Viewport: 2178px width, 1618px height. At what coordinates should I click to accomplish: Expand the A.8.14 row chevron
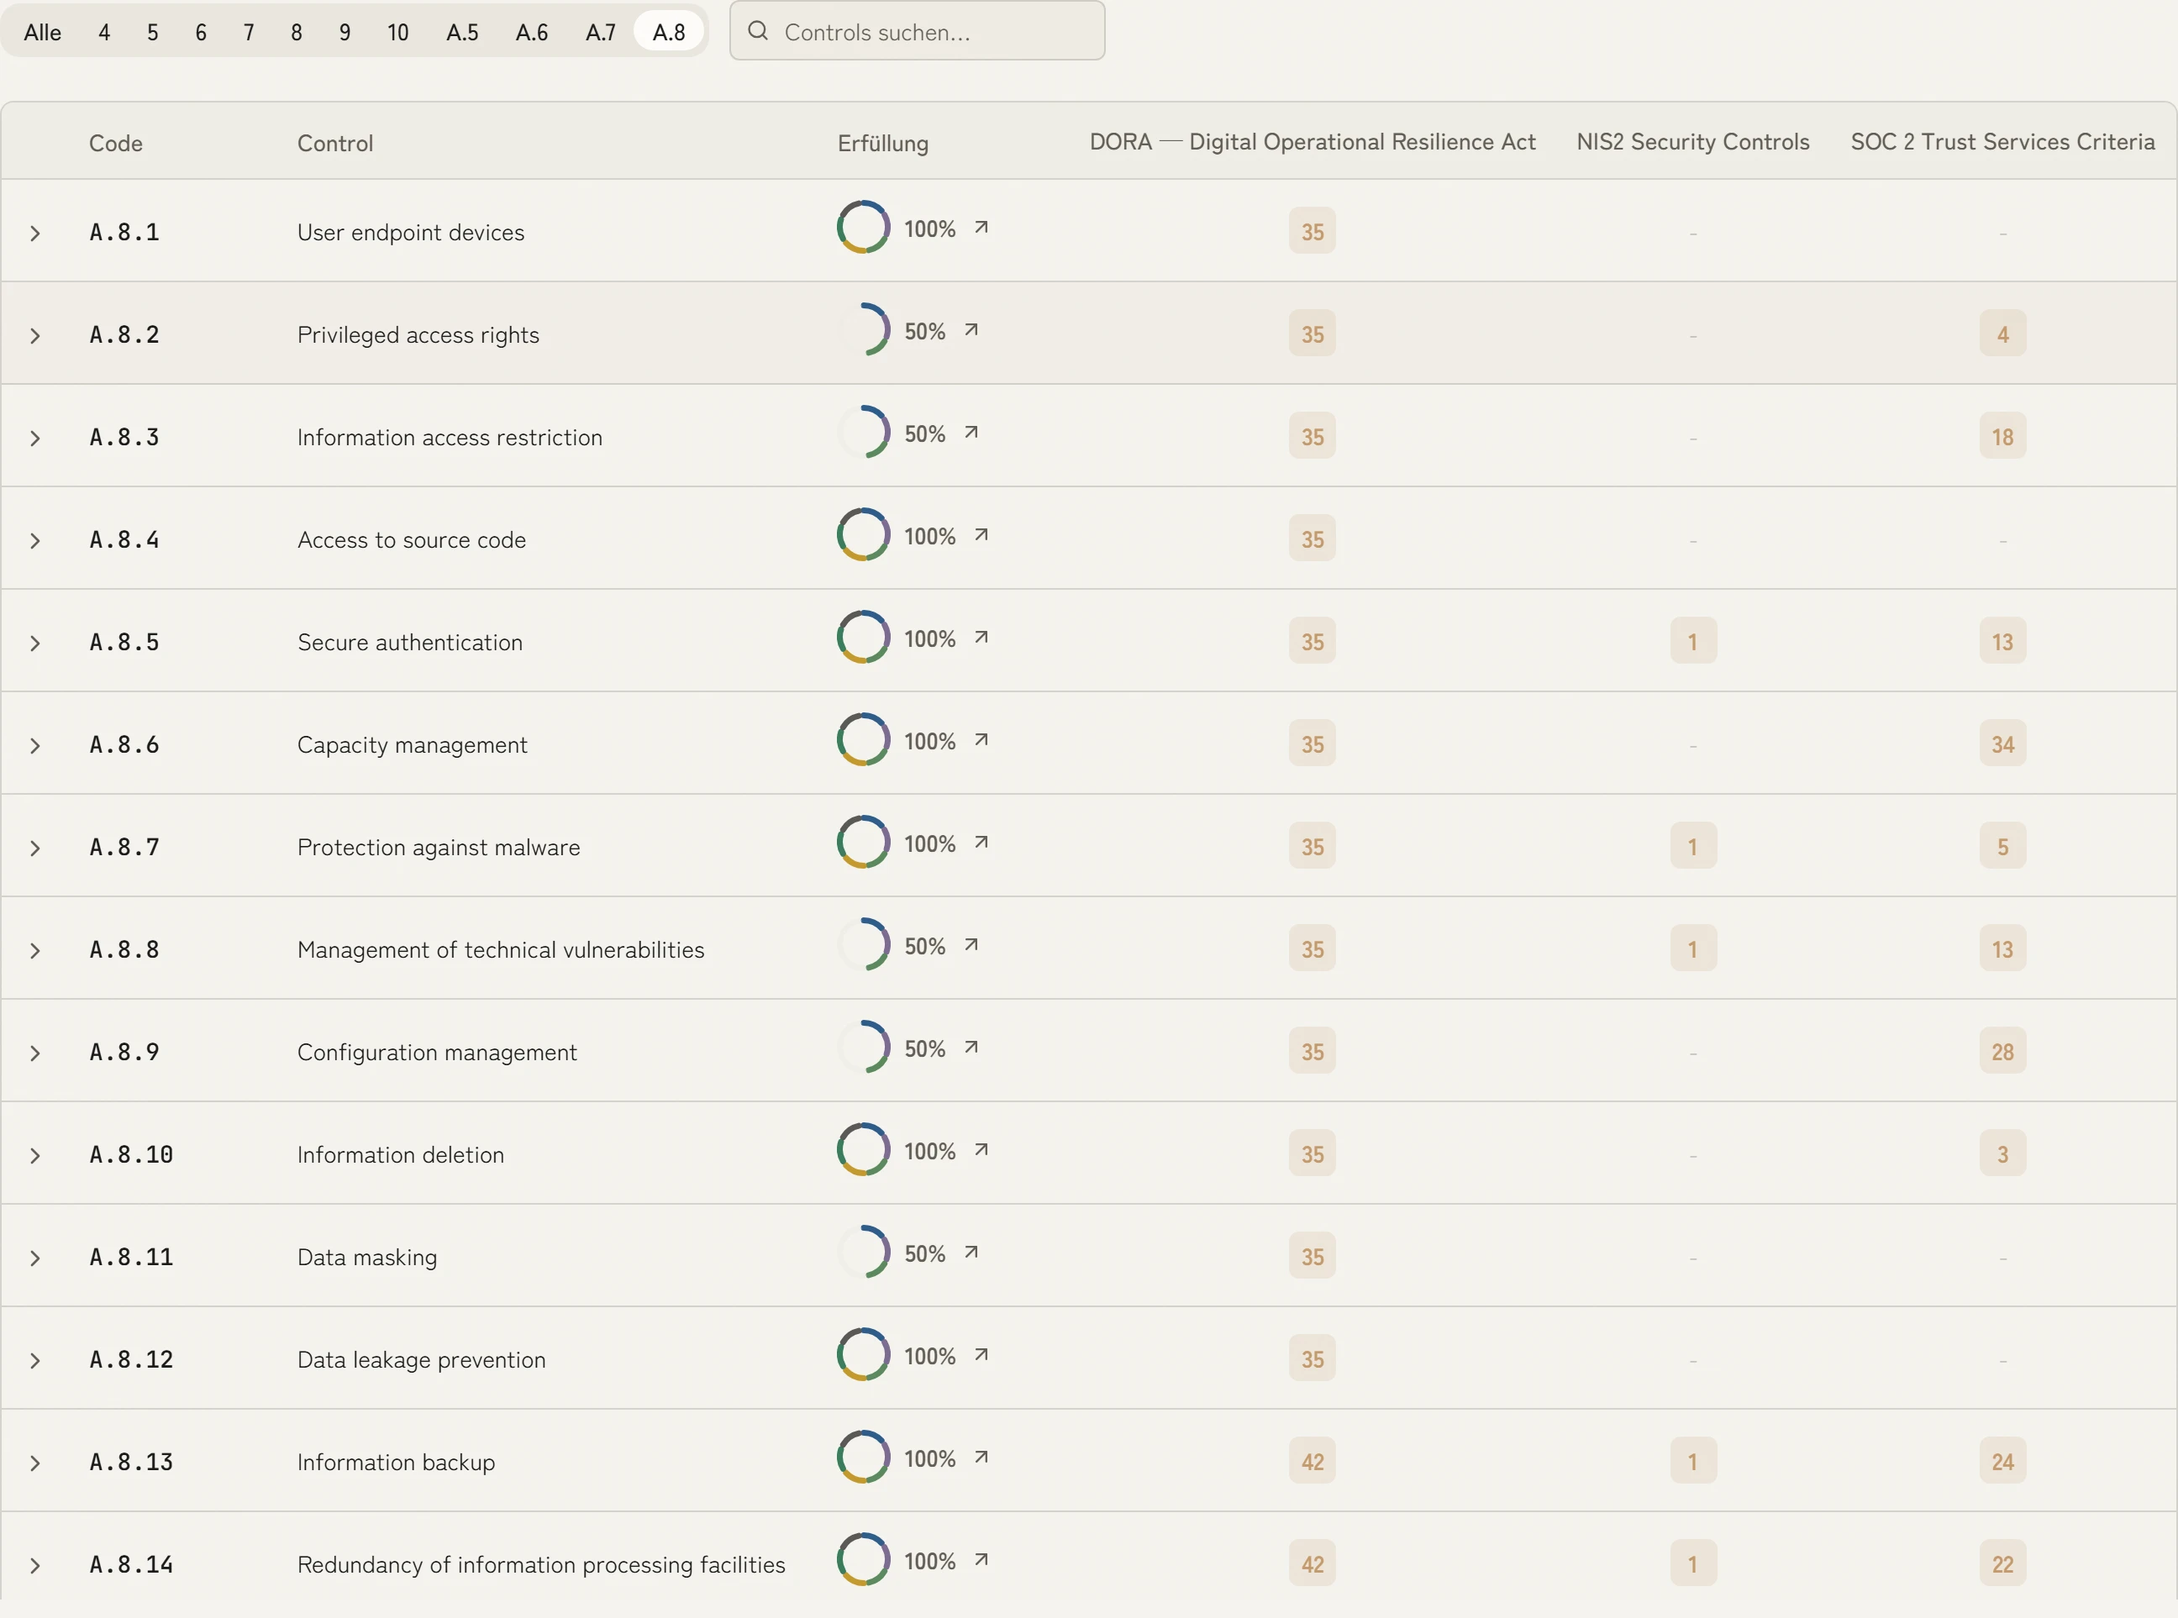(x=35, y=1566)
